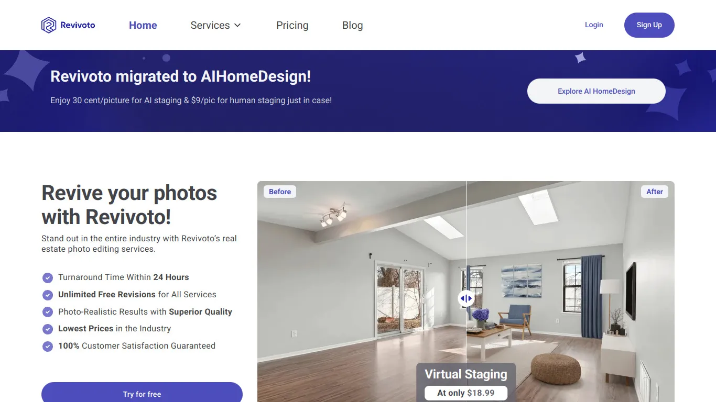This screenshot has width=716, height=402.
Task: Click the Try for free button
Action: coord(142,393)
